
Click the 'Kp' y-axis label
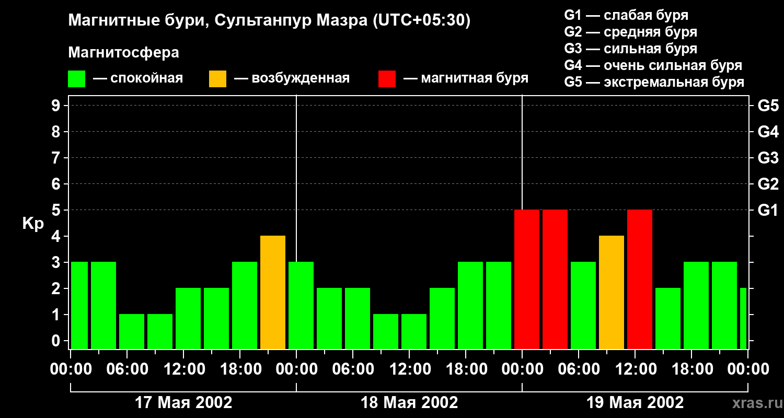tap(33, 224)
